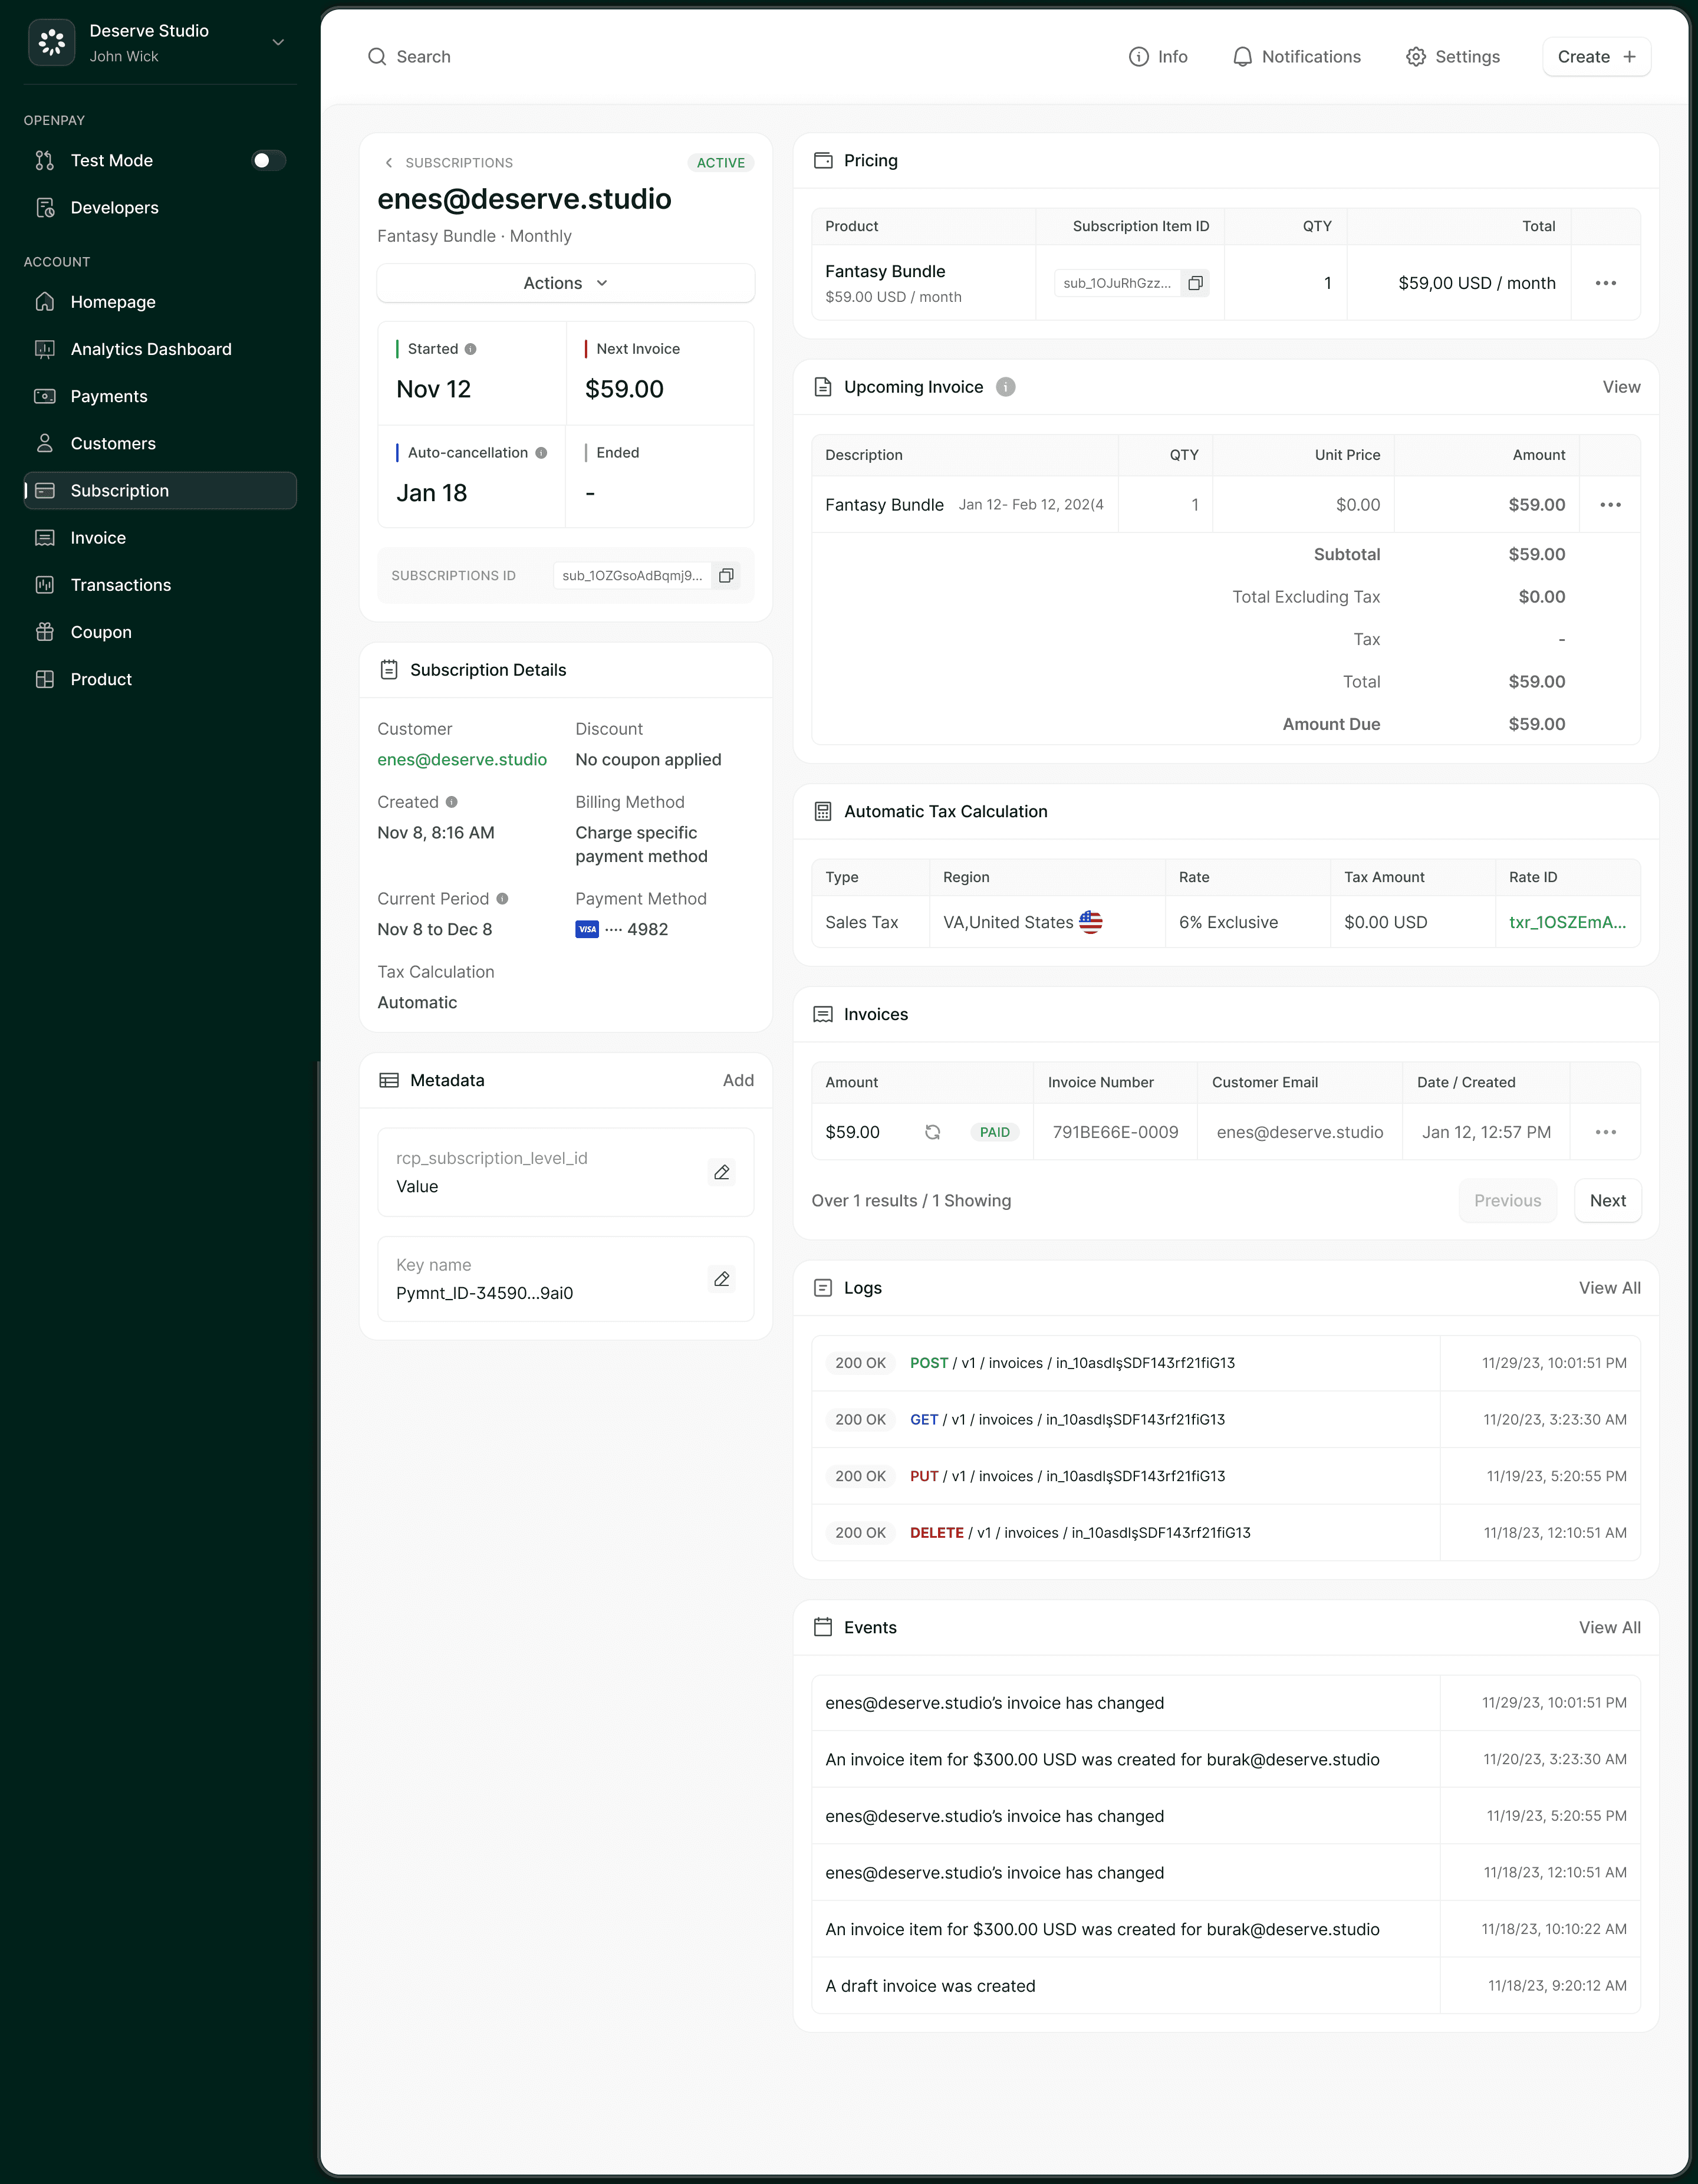
Task: Click the Create button
Action: pos(1595,57)
